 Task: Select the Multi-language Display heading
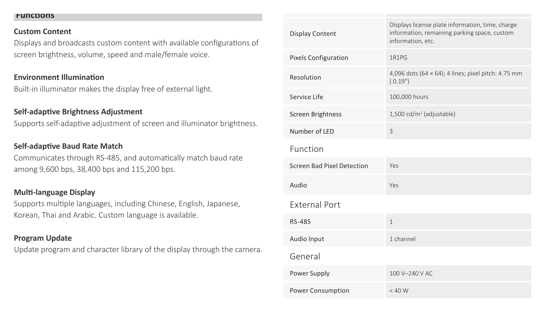[55, 193]
